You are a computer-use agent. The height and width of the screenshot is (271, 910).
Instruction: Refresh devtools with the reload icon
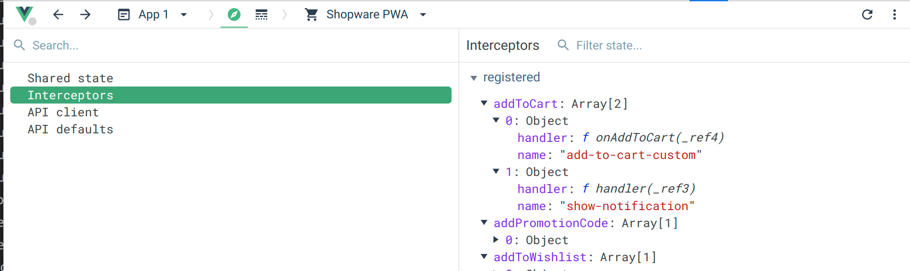pos(868,14)
